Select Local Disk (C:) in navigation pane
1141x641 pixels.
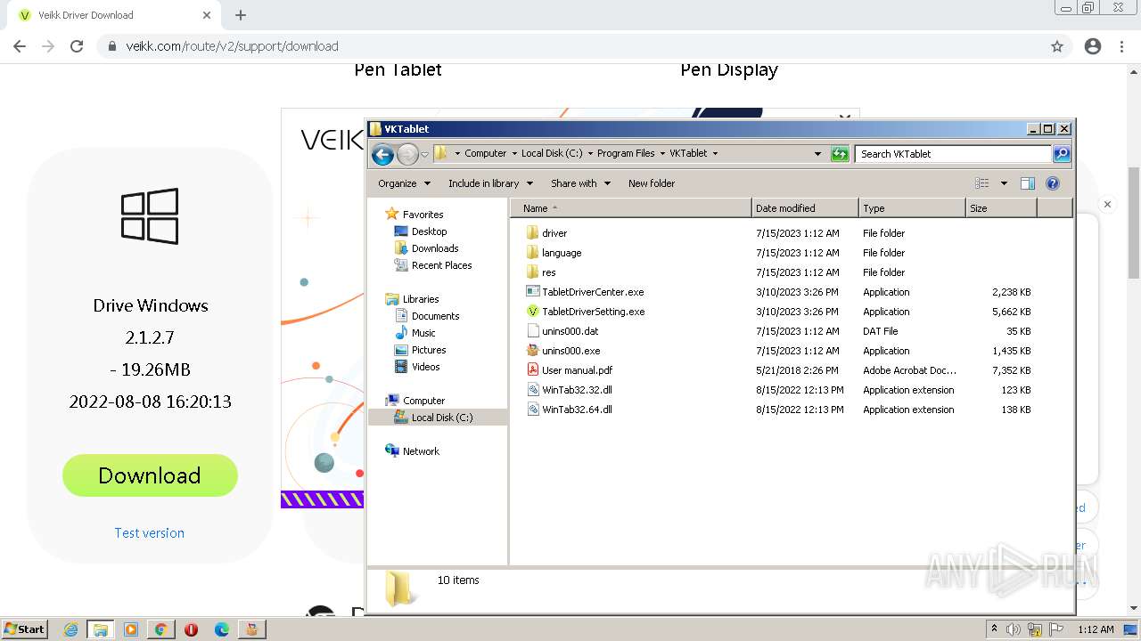click(x=438, y=418)
